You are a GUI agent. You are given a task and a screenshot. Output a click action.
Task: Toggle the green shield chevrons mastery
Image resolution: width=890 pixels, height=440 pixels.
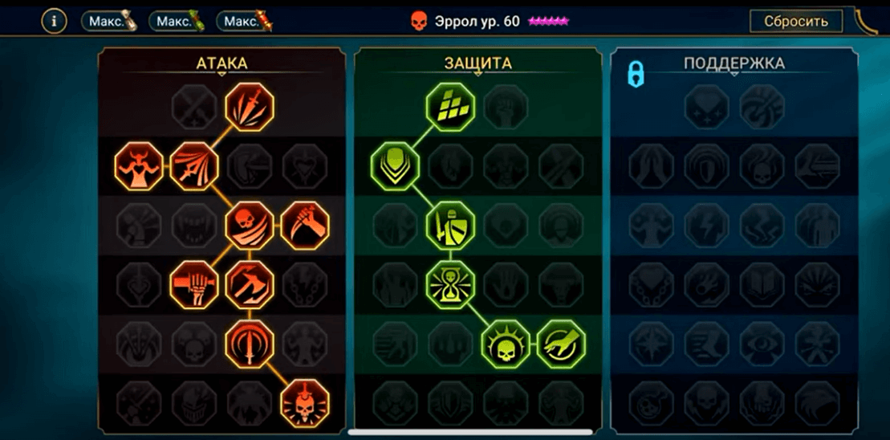[395, 166]
